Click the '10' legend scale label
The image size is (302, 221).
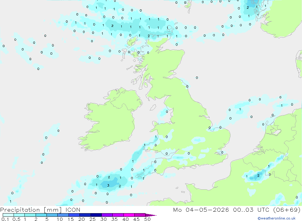pyautogui.click(x=59, y=219)
